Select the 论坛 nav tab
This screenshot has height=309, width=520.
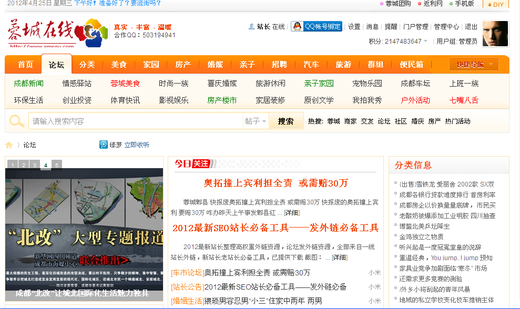point(56,65)
